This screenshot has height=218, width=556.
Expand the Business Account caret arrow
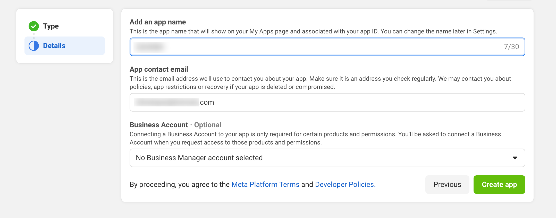[515, 158]
